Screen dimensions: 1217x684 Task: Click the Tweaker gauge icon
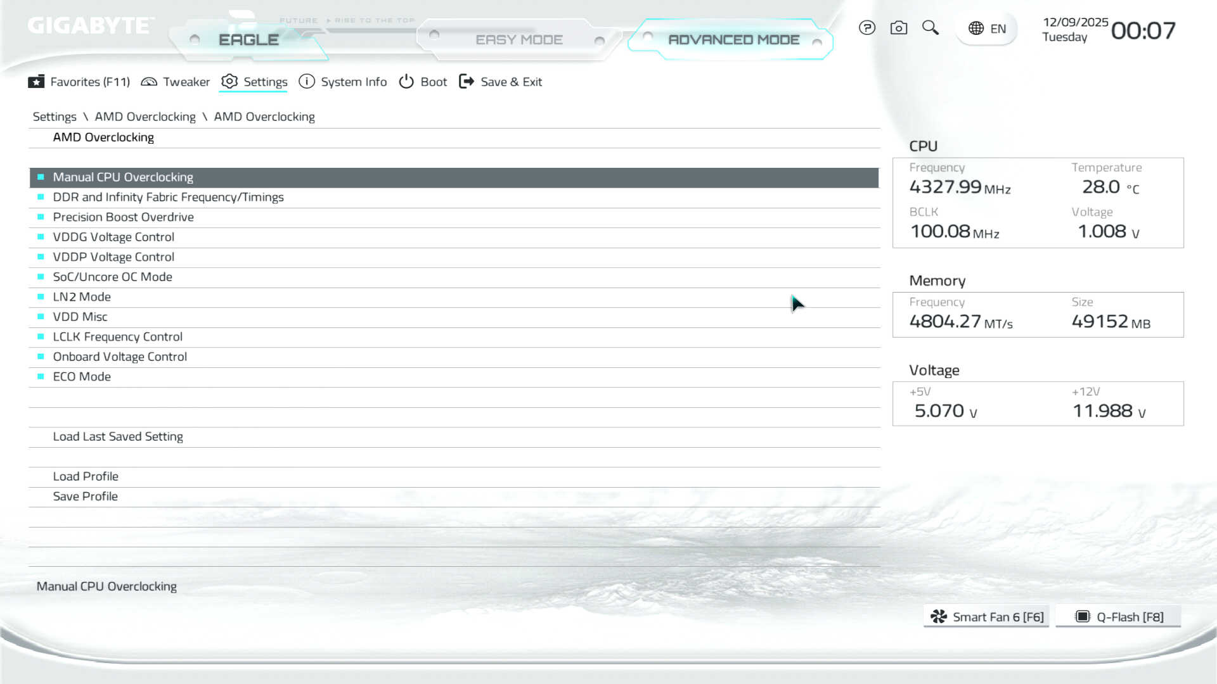click(x=149, y=82)
